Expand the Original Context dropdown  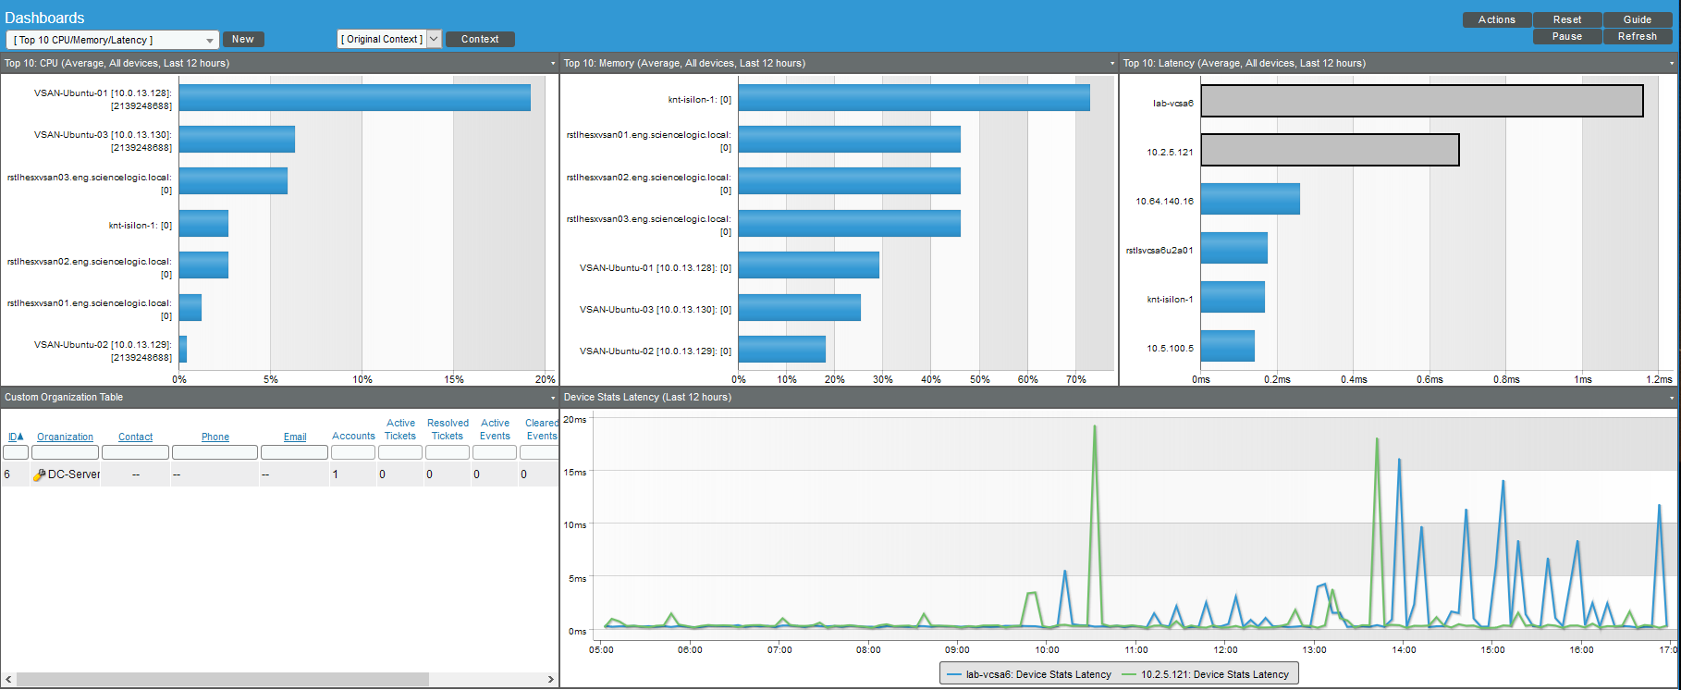[x=434, y=39]
